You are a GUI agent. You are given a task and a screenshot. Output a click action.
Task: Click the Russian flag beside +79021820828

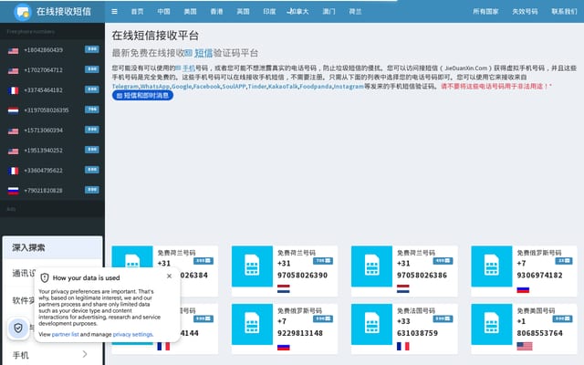tap(13, 191)
